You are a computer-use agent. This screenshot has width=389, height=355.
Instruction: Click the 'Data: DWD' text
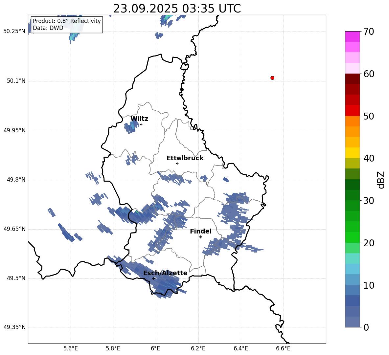tap(48, 28)
